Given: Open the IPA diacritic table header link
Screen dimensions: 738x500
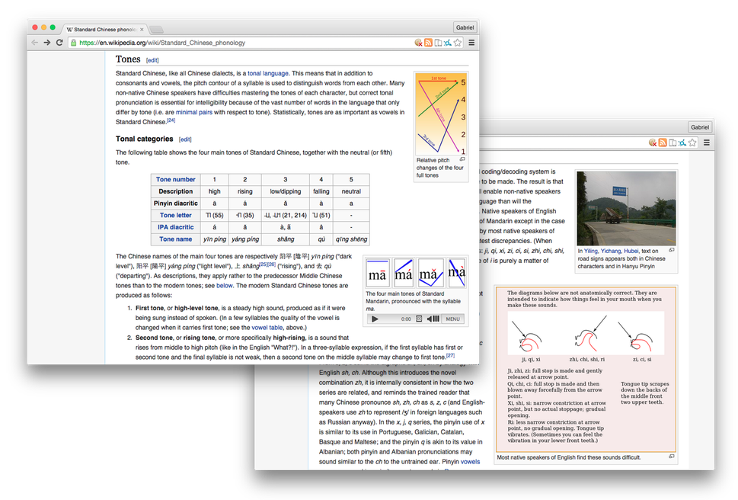Looking at the screenshot, I should click(x=175, y=227).
